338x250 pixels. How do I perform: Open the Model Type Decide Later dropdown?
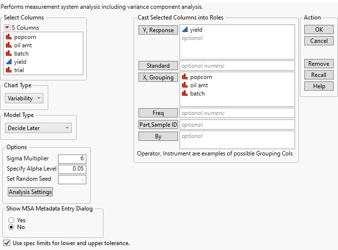pyautogui.click(x=38, y=128)
